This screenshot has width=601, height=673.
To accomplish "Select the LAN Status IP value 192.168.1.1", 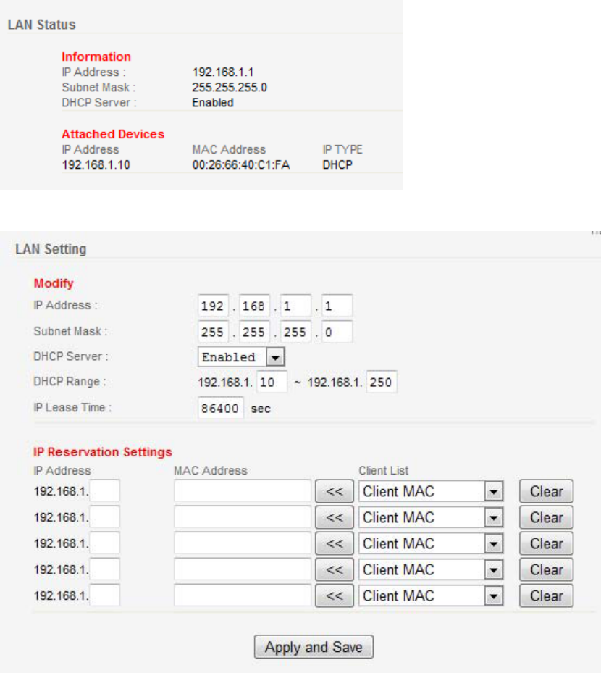I will [x=223, y=72].
